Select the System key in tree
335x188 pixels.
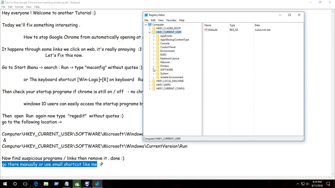(x=164, y=74)
